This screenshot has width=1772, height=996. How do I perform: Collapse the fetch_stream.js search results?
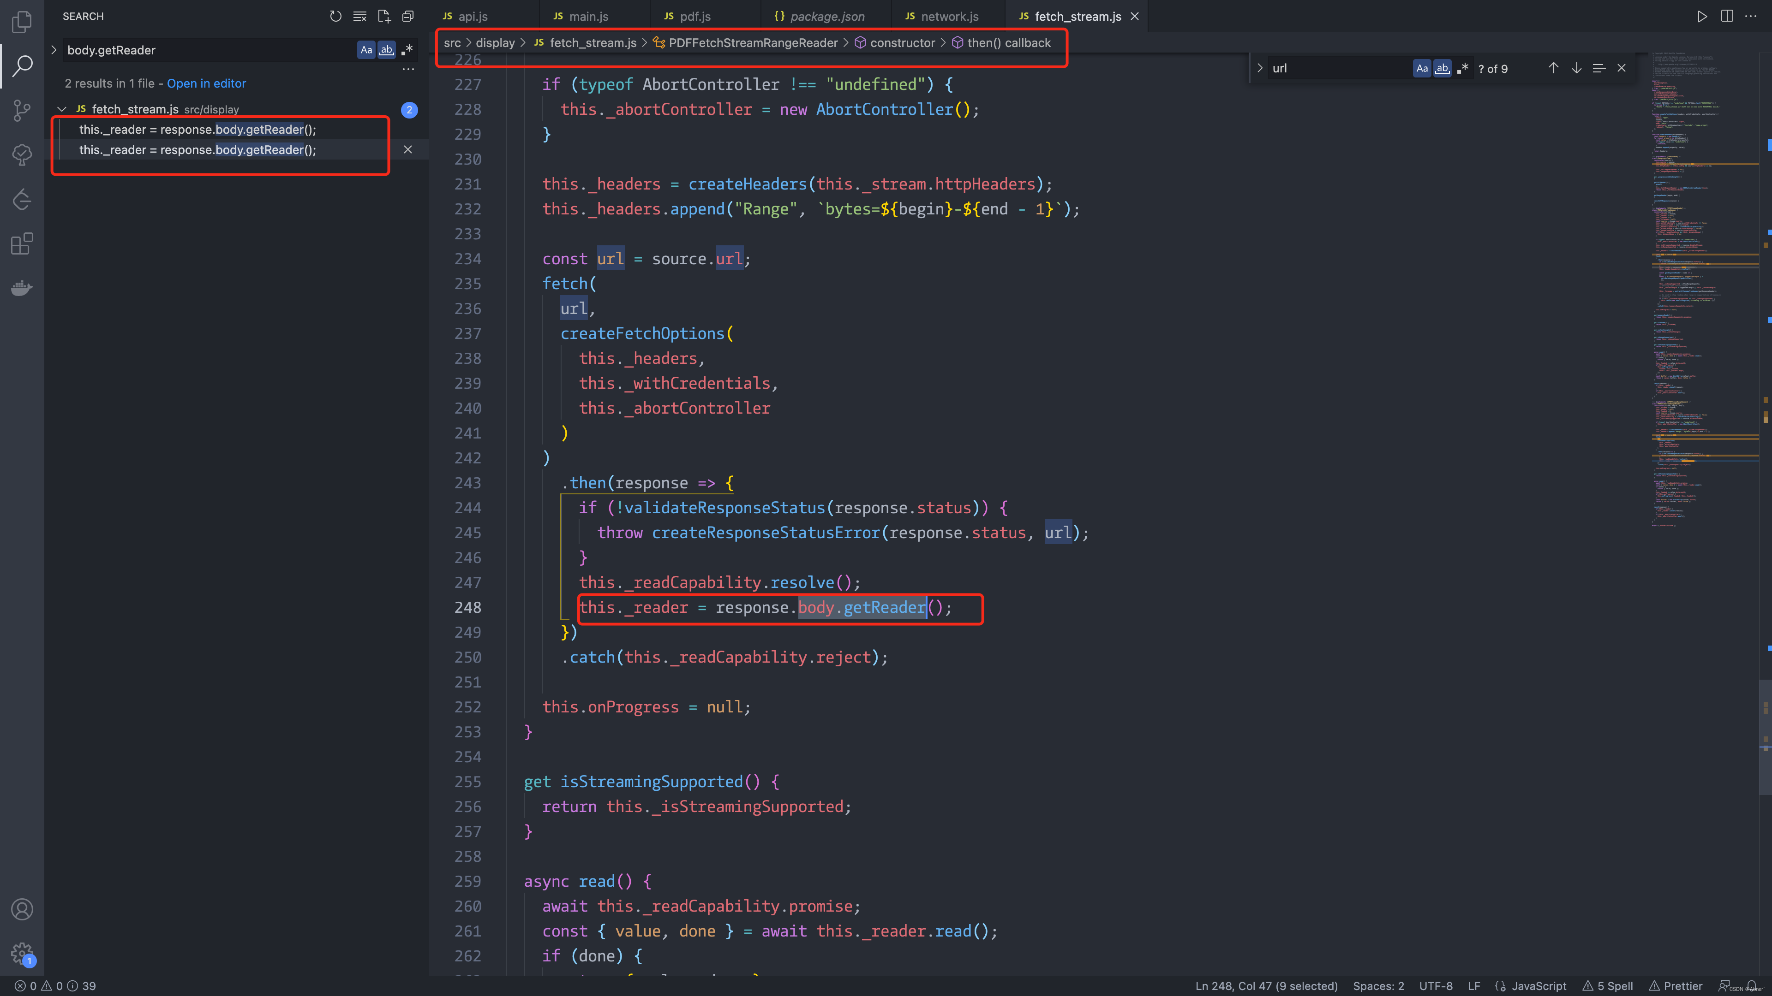point(62,109)
